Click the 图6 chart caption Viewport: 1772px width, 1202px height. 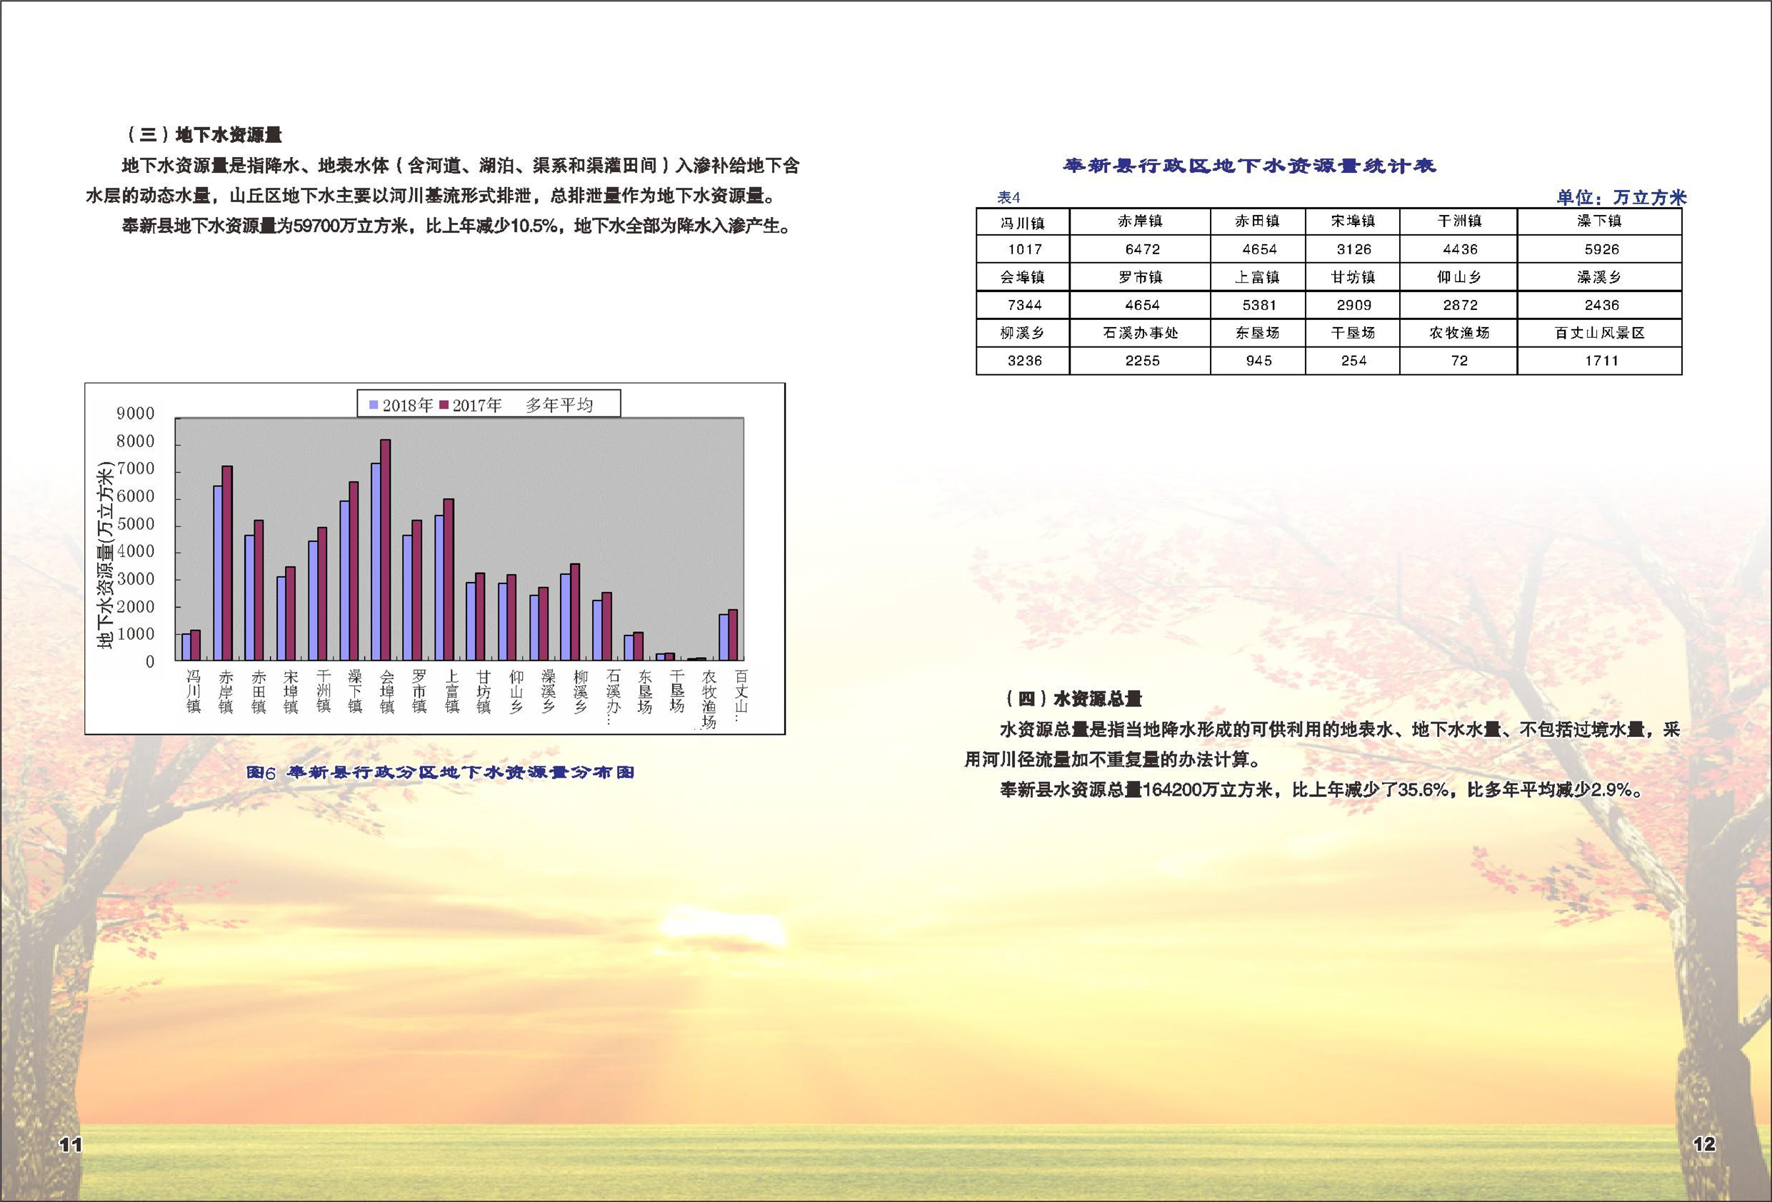440,773
